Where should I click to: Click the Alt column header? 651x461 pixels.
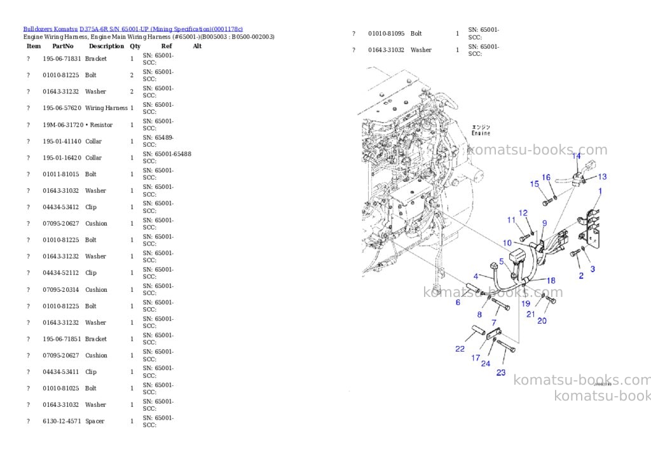(x=197, y=46)
